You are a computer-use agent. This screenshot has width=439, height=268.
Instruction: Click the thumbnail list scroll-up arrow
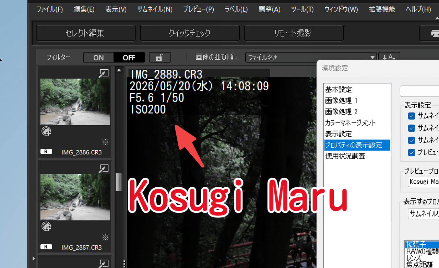point(119,70)
